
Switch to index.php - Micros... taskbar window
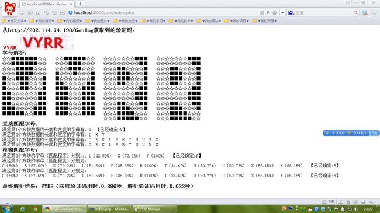point(109,209)
